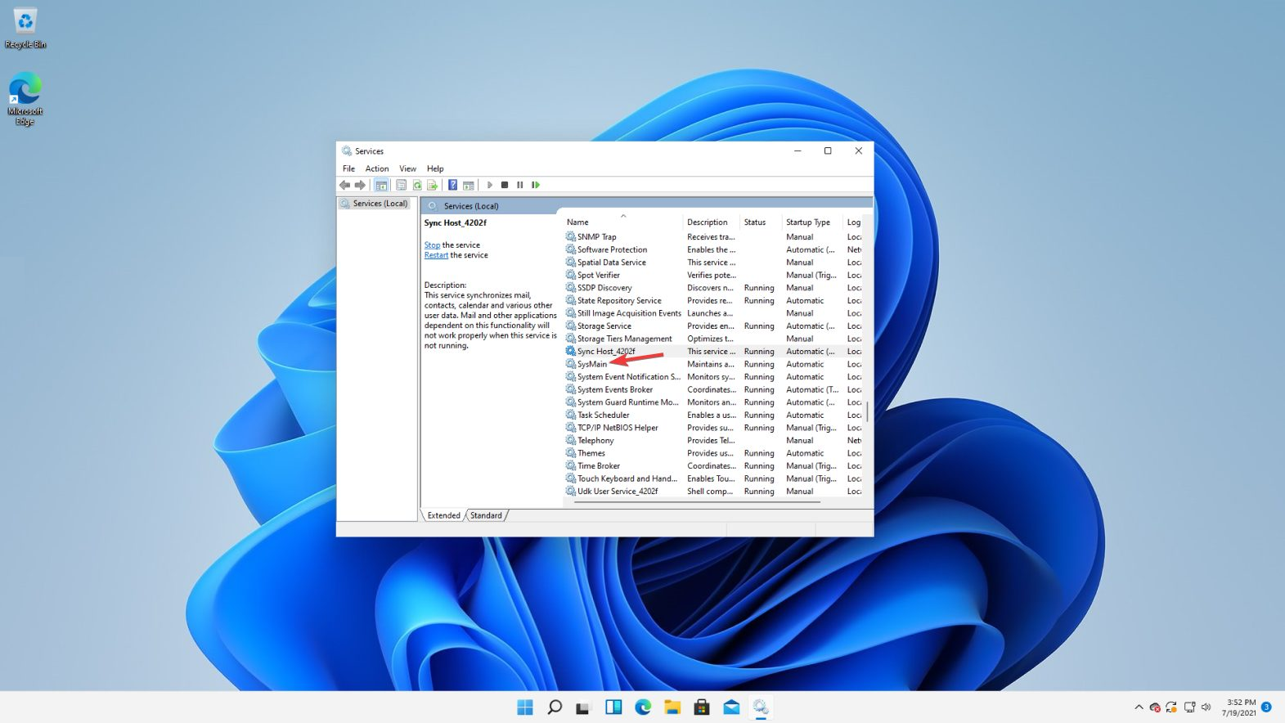Sort by the Name column header
Viewport: 1285px width, 723px height.
(622, 222)
